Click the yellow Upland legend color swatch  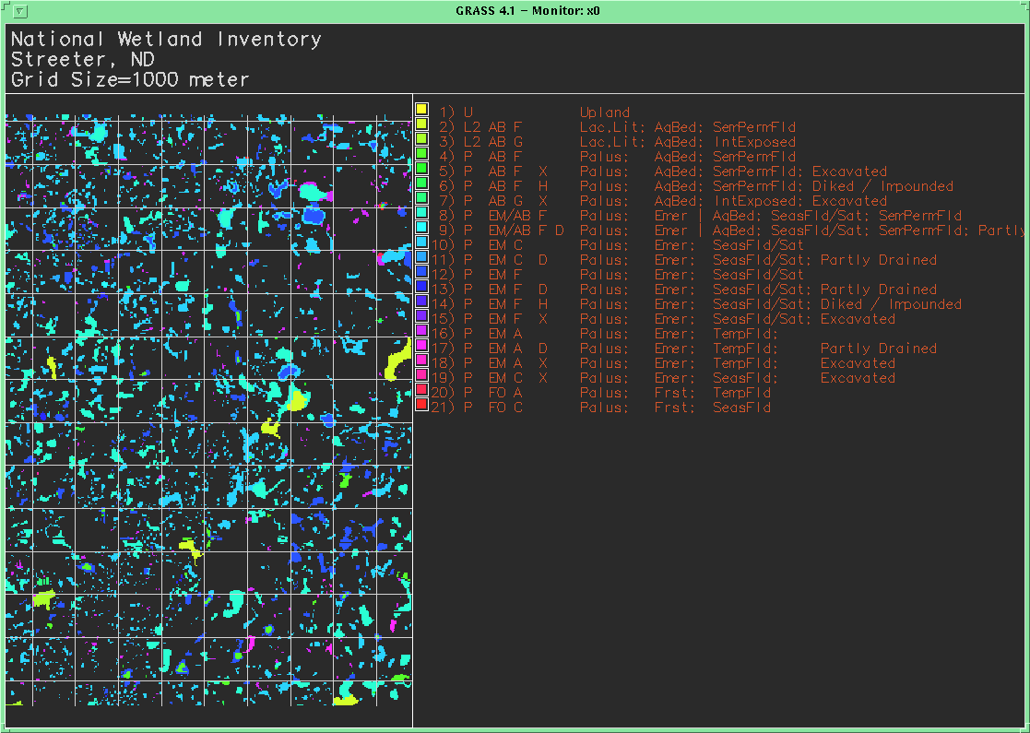421,110
